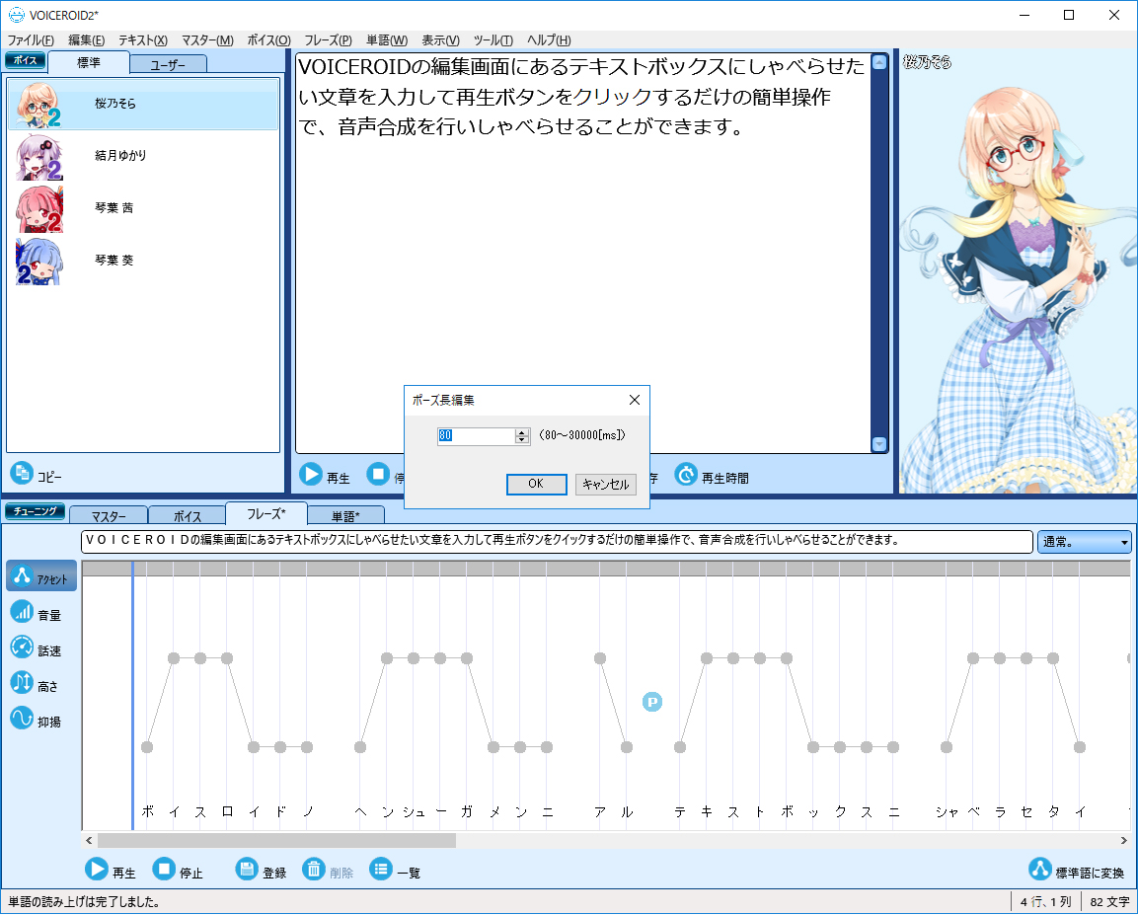
Task: Open the 一覧 phrase list icon
Action: (381, 869)
